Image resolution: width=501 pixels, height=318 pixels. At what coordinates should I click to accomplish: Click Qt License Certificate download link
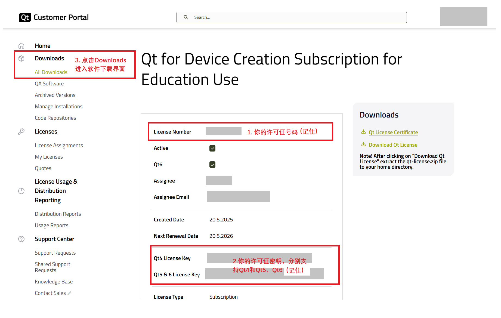click(393, 132)
